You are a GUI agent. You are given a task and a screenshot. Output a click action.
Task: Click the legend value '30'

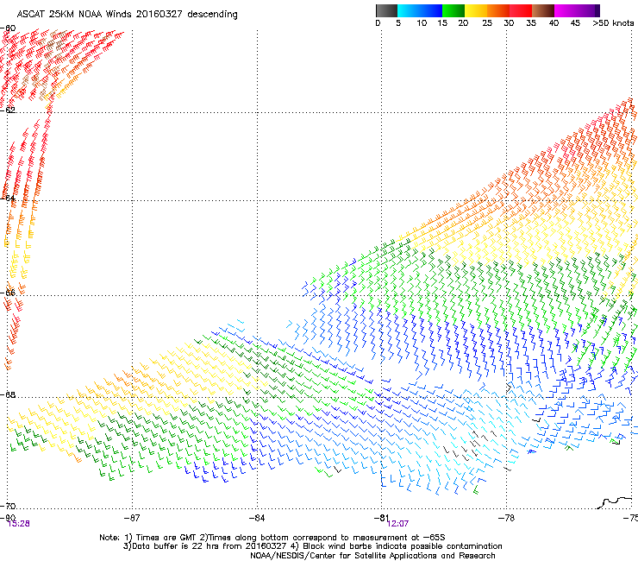point(509,23)
